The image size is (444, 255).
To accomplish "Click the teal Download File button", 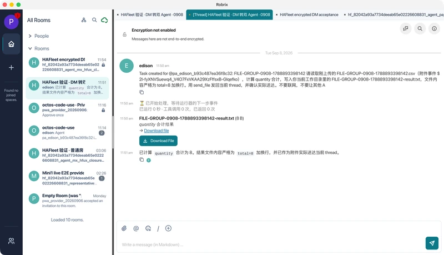I will [x=158, y=141].
